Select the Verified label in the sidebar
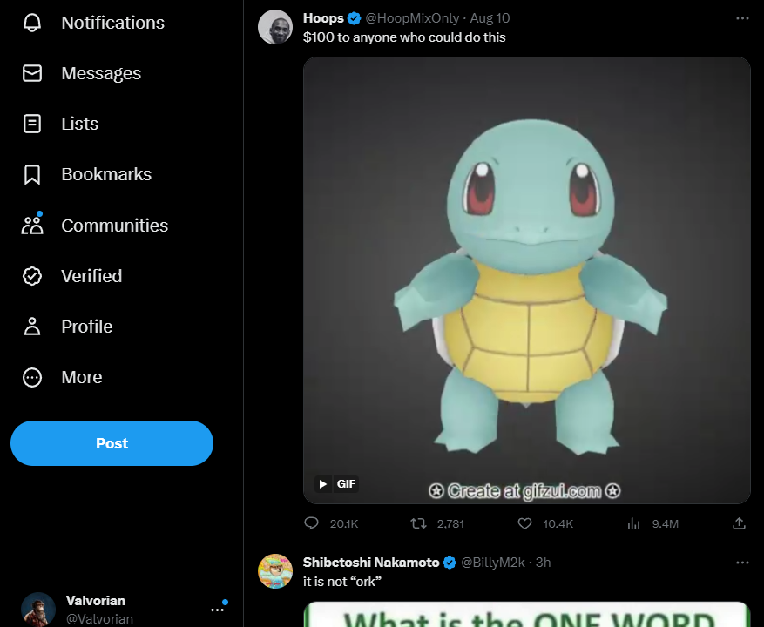 click(91, 276)
